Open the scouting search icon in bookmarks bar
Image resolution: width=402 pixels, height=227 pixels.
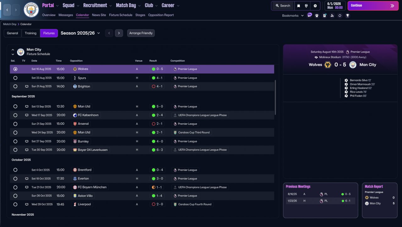332,15
